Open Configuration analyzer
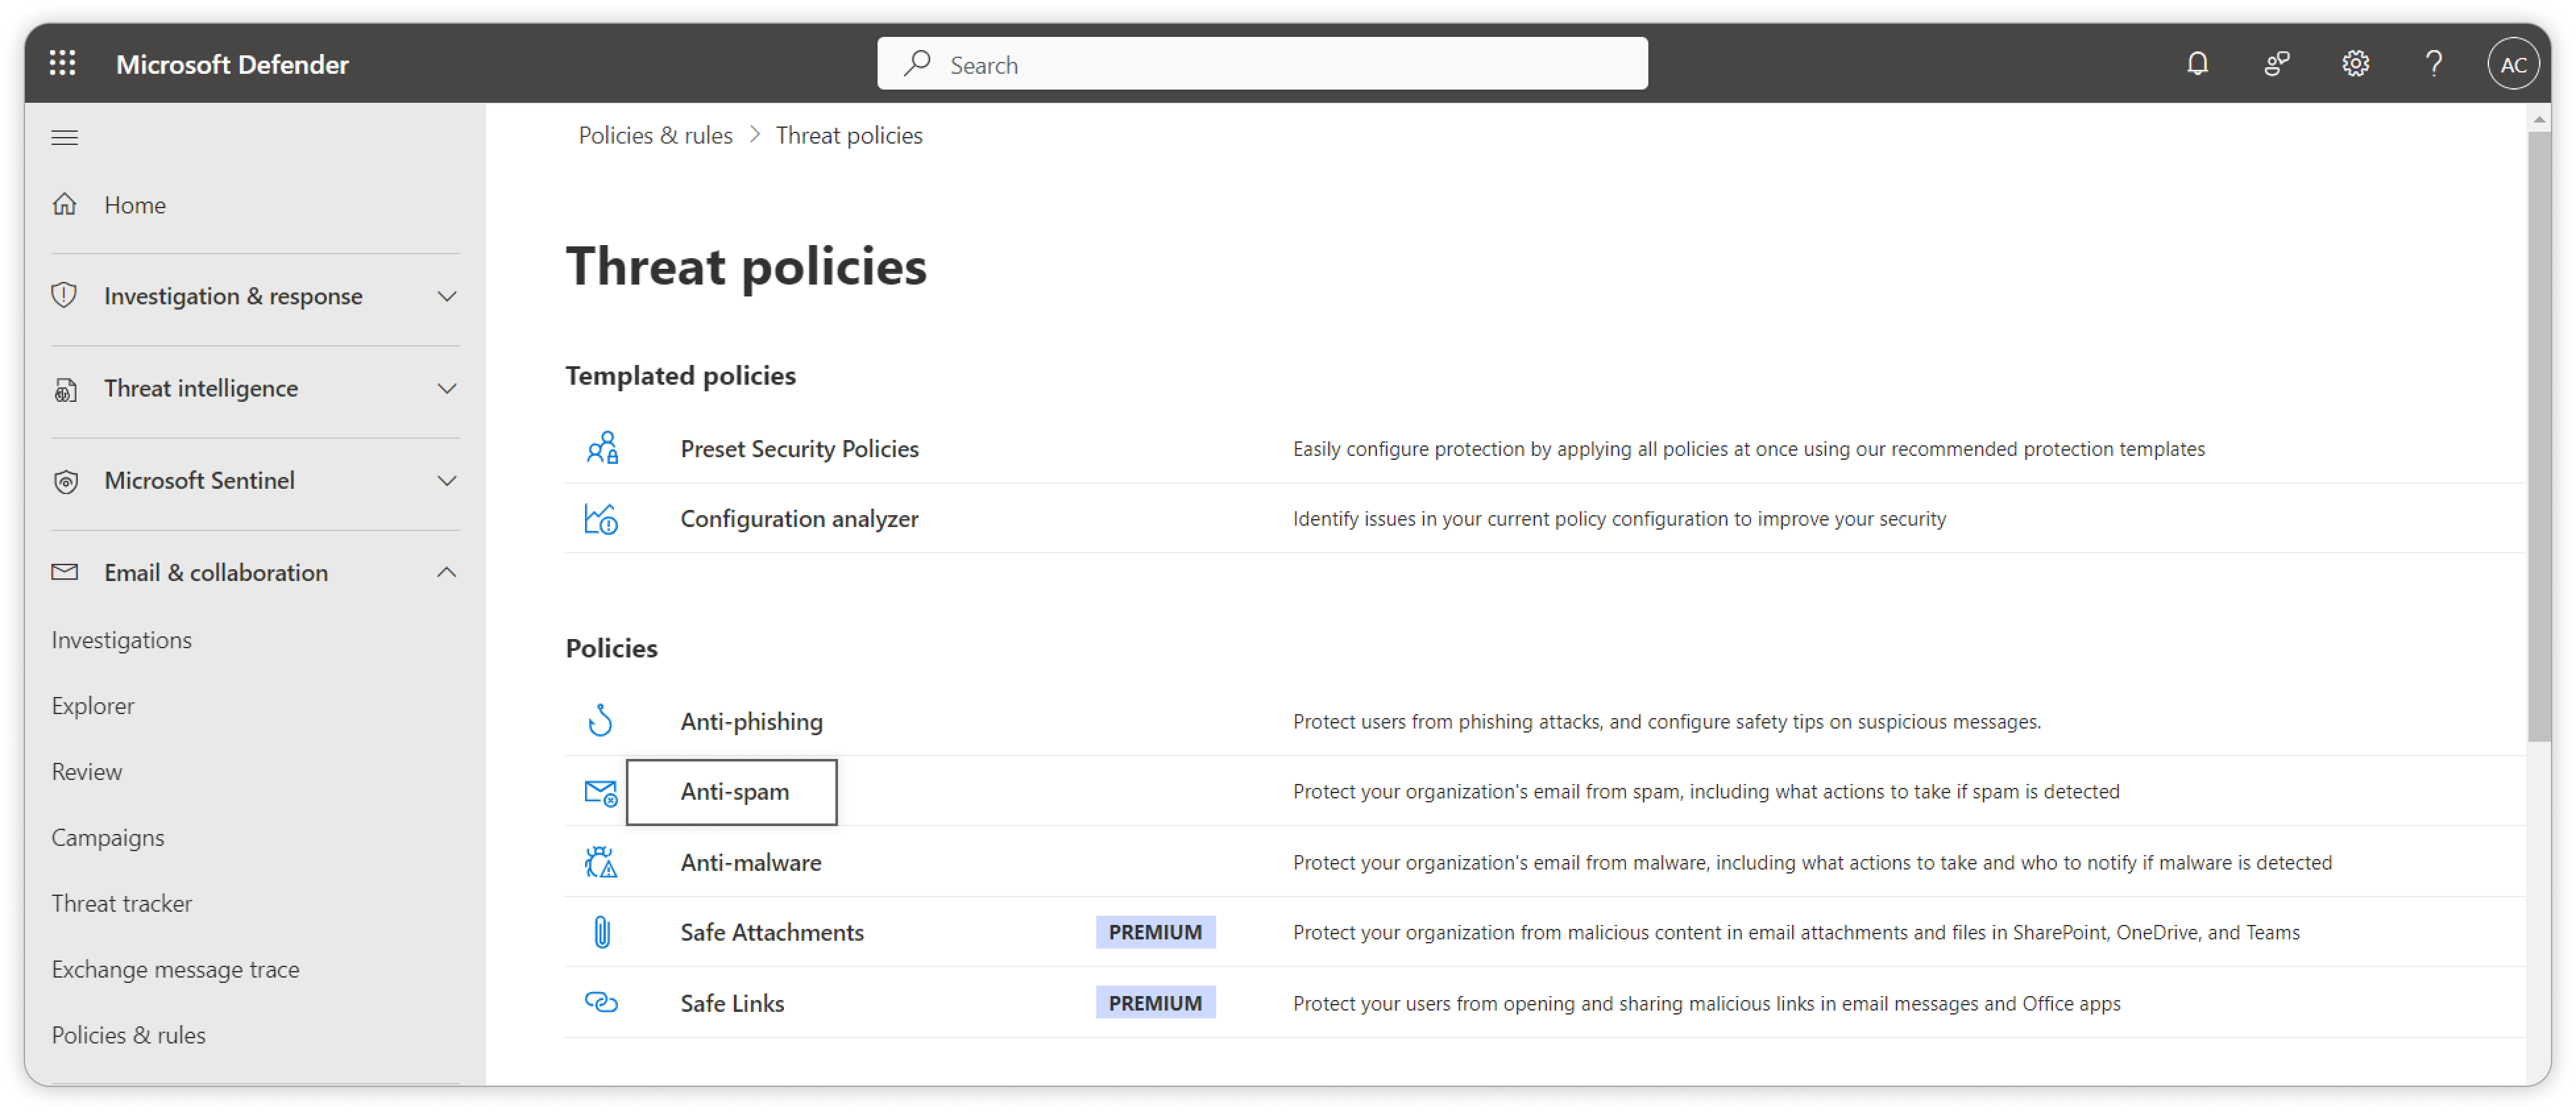Image resolution: width=2576 pixels, height=1112 pixels. pos(799,518)
